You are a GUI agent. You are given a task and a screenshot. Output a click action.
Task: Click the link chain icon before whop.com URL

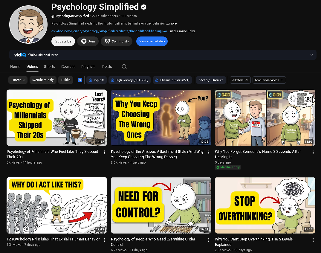tap(53, 31)
